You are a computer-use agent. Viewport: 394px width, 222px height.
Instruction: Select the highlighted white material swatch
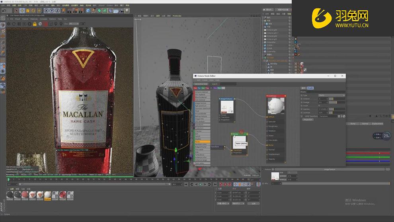[x=47, y=196]
